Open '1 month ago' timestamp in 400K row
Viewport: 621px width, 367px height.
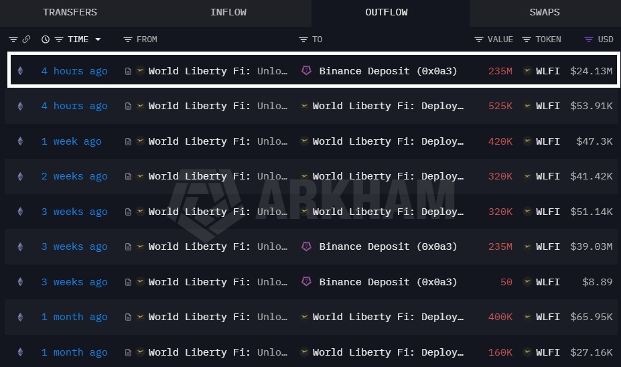(74, 317)
